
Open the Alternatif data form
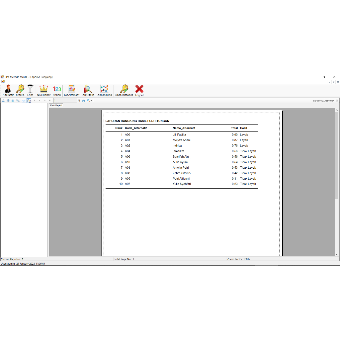click(8, 90)
